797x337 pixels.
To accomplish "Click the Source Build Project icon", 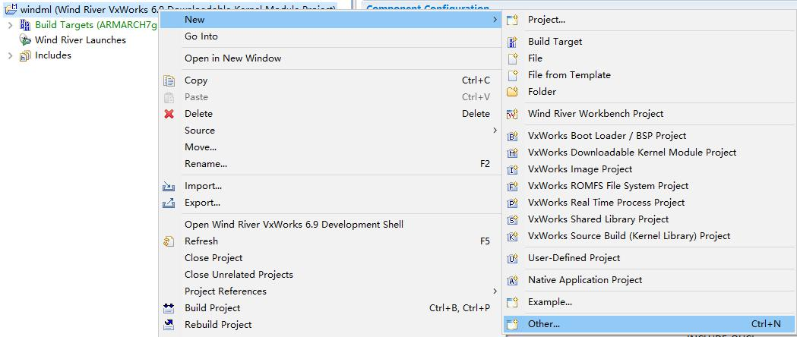I will tap(512, 237).
